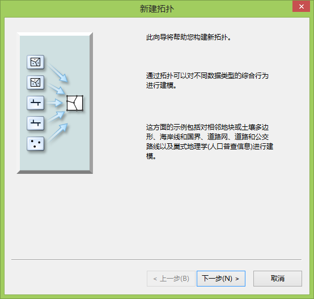Click the resulting topology square icon
The height and width of the screenshot is (299, 314).
click(x=75, y=103)
